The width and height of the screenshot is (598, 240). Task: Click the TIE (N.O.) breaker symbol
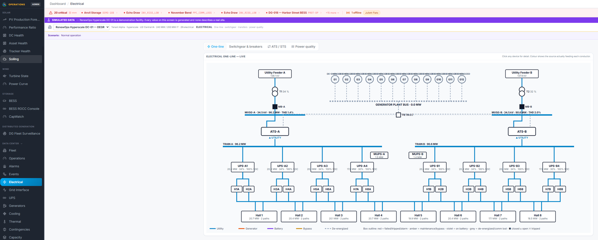[398, 115]
